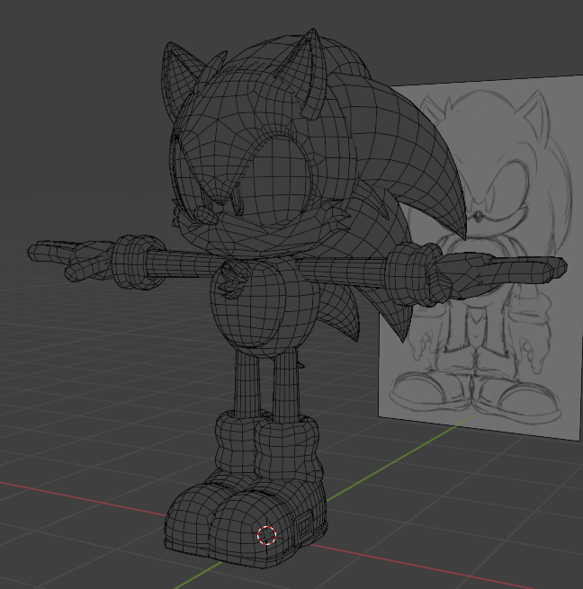Click the square buckle on the shoe
The image size is (583, 589).
tap(304, 523)
